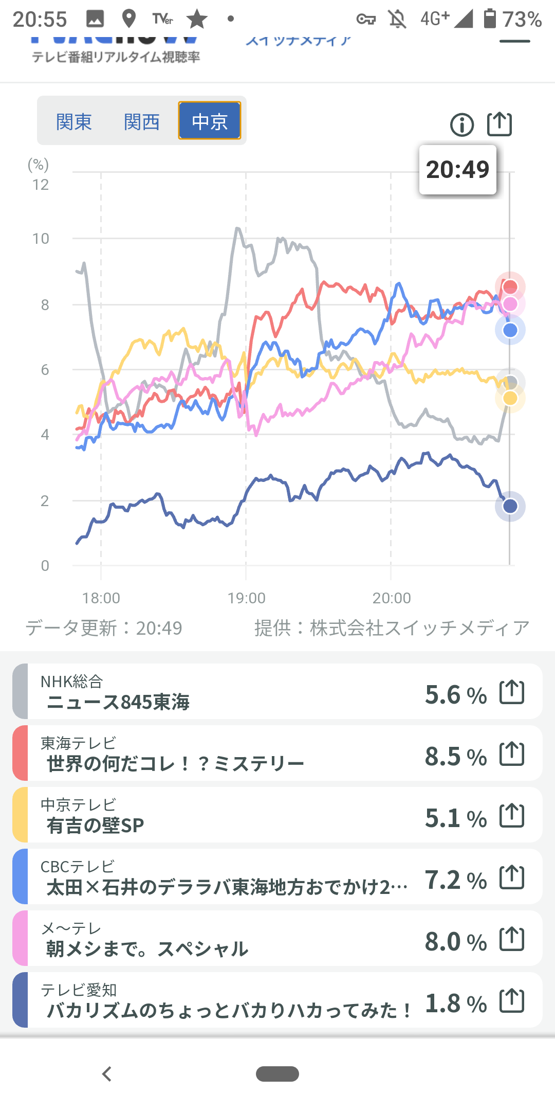Tap the Android back navigation arrow
Screen dimensions: 555x1111
tap(107, 1074)
